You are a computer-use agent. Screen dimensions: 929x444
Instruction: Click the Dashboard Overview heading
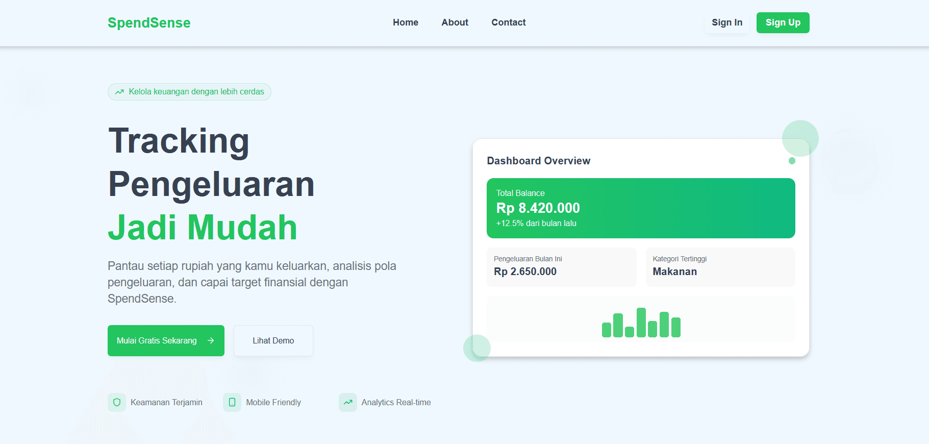pos(538,161)
